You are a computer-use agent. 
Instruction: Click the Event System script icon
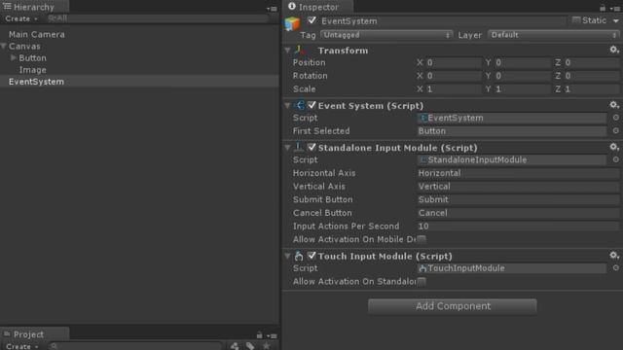[299, 105]
